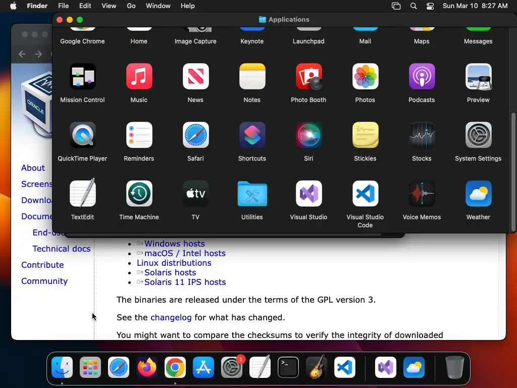The image size is (517, 388).
Task: Open System Settings in Applications window
Action: click(x=478, y=135)
